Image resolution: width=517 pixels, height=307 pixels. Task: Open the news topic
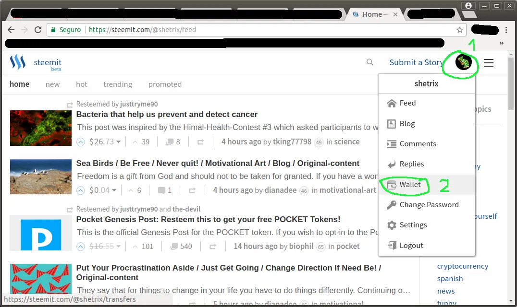pos(446,291)
